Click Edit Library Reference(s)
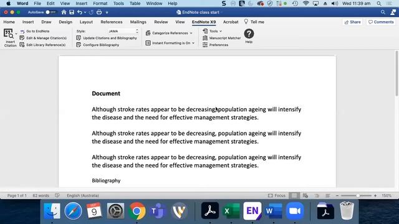 [x=43, y=45]
